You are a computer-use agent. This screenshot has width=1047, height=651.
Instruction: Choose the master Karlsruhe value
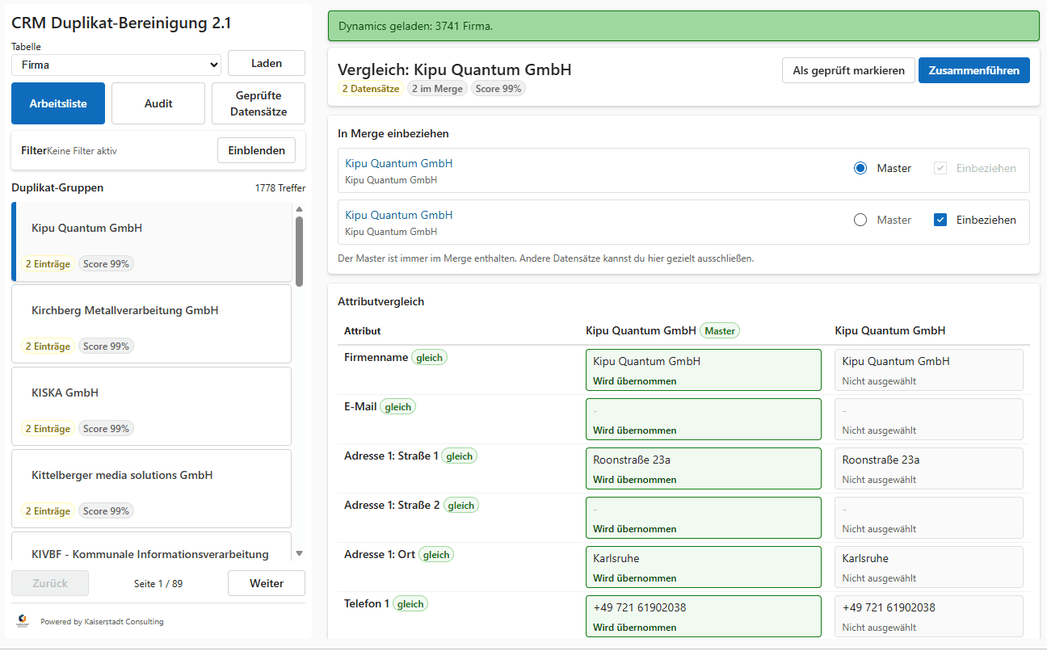pyautogui.click(x=703, y=567)
